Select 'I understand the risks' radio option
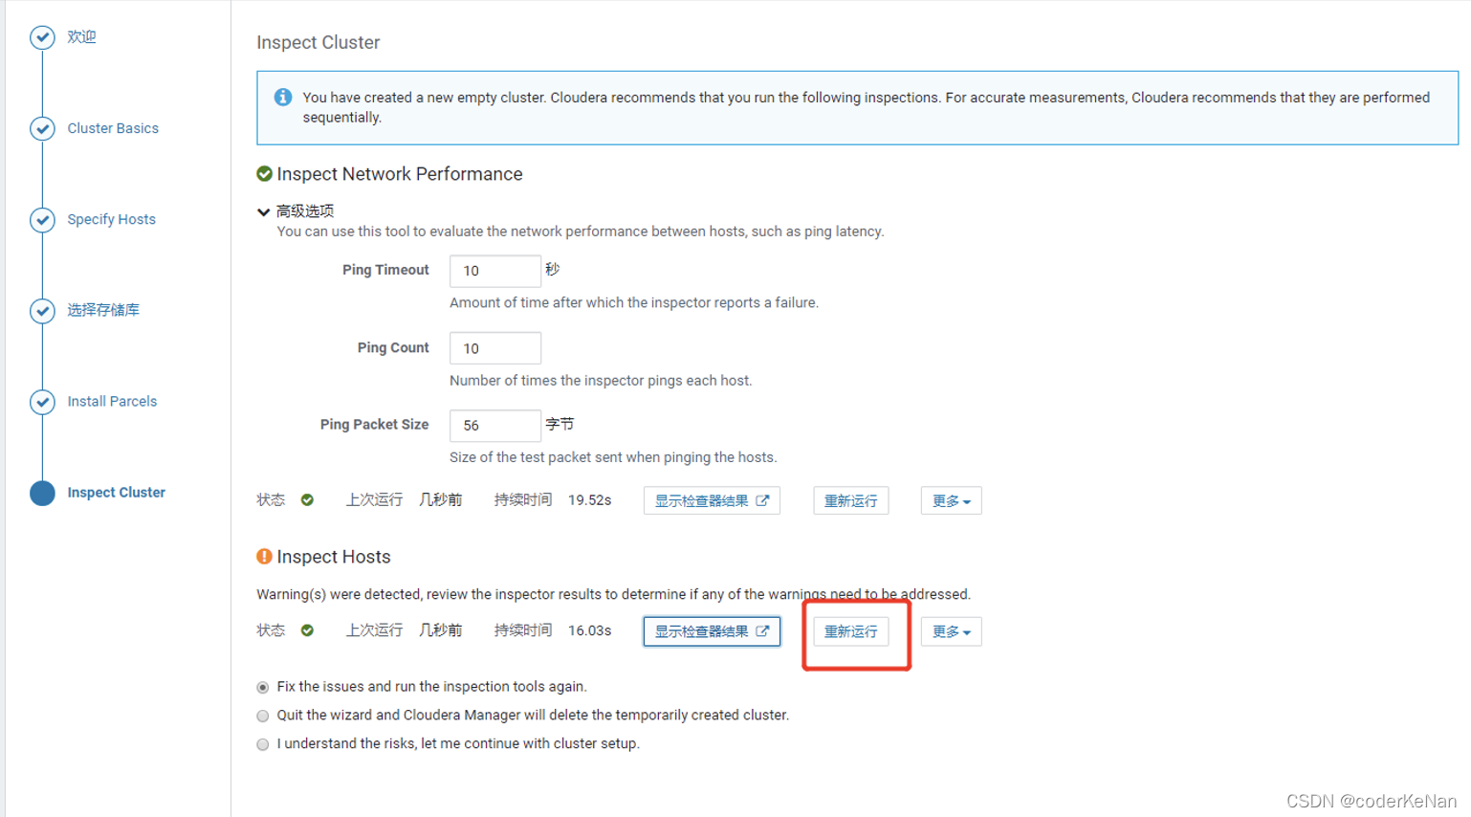This screenshot has width=1471, height=817. [x=263, y=745]
